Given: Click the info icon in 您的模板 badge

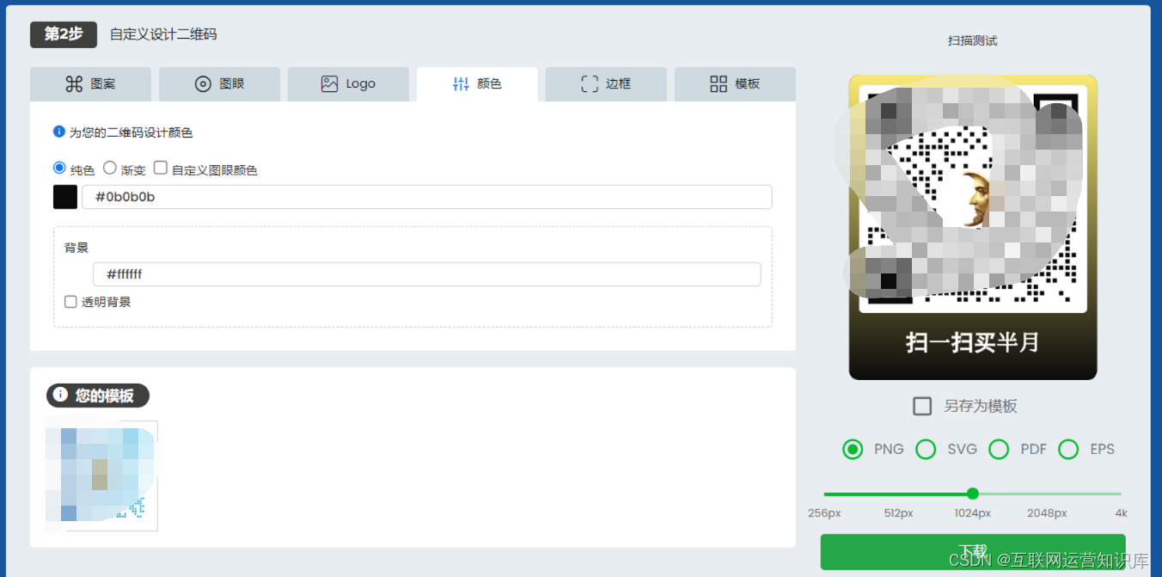Looking at the screenshot, I should 60,395.
